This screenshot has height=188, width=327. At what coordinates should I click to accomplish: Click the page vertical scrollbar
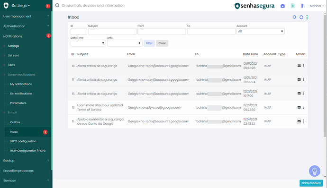pyautogui.click(x=325, y=76)
